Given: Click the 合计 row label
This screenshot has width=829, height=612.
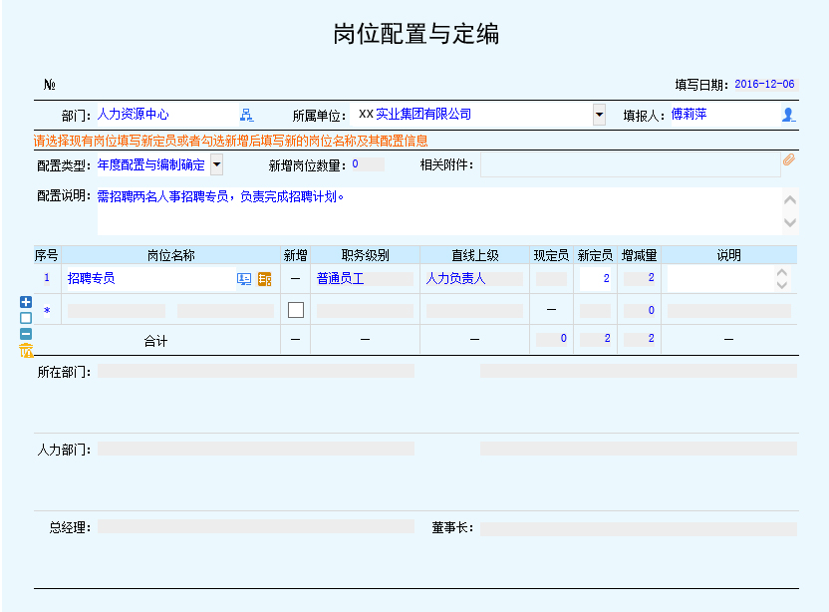Looking at the screenshot, I should click(x=155, y=341).
